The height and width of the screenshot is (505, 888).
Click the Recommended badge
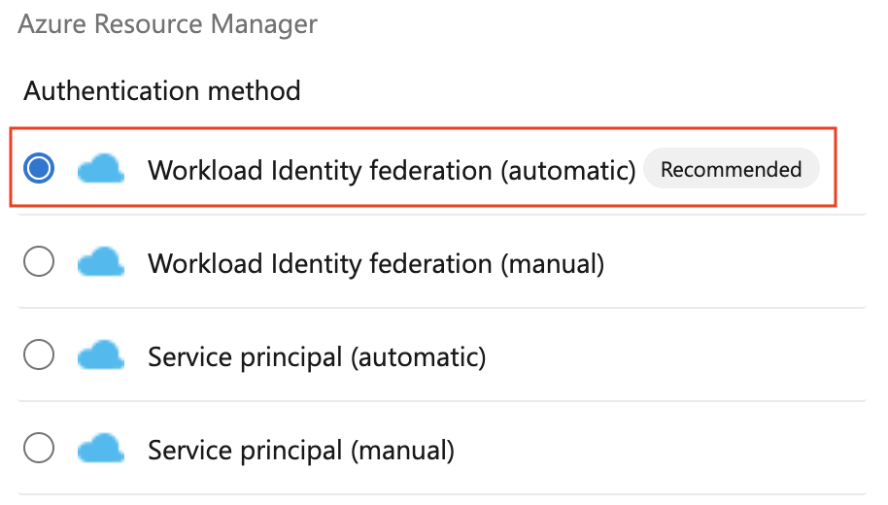732,169
